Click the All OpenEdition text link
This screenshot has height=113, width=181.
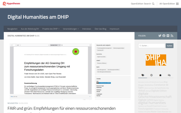(x=167, y=4)
